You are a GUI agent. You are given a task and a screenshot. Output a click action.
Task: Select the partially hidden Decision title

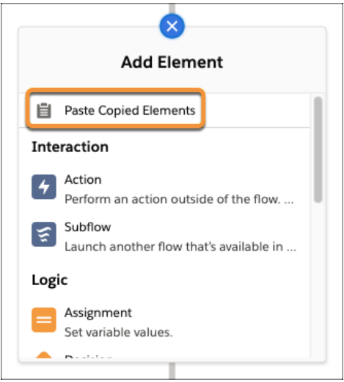tap(88, 356)
